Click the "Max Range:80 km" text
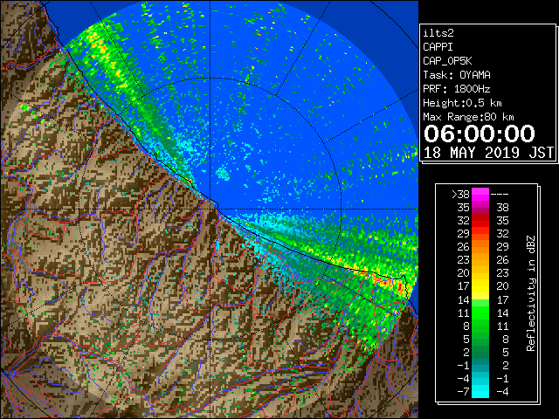559x419 pixels. pos(468,117)
